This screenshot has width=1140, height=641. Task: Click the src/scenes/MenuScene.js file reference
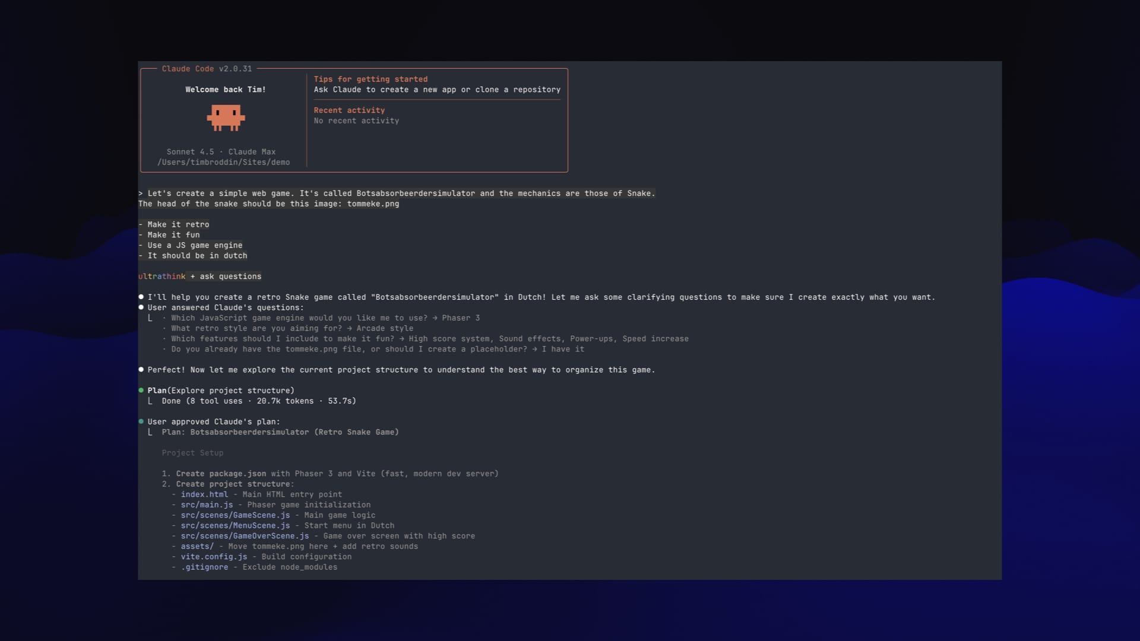[235, 526]
